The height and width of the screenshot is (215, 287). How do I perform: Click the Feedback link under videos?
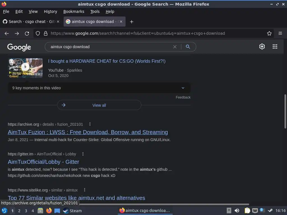183,97
